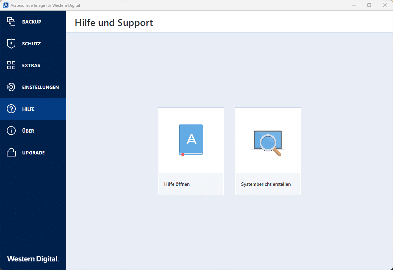Open the UPGRADE text label
The image size is (393, 270).
pyautogui.click(x=33, y=153)
